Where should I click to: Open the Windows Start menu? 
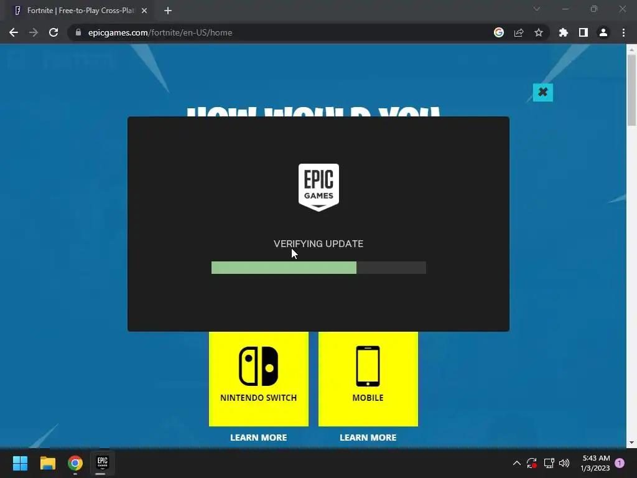(20, 463)
